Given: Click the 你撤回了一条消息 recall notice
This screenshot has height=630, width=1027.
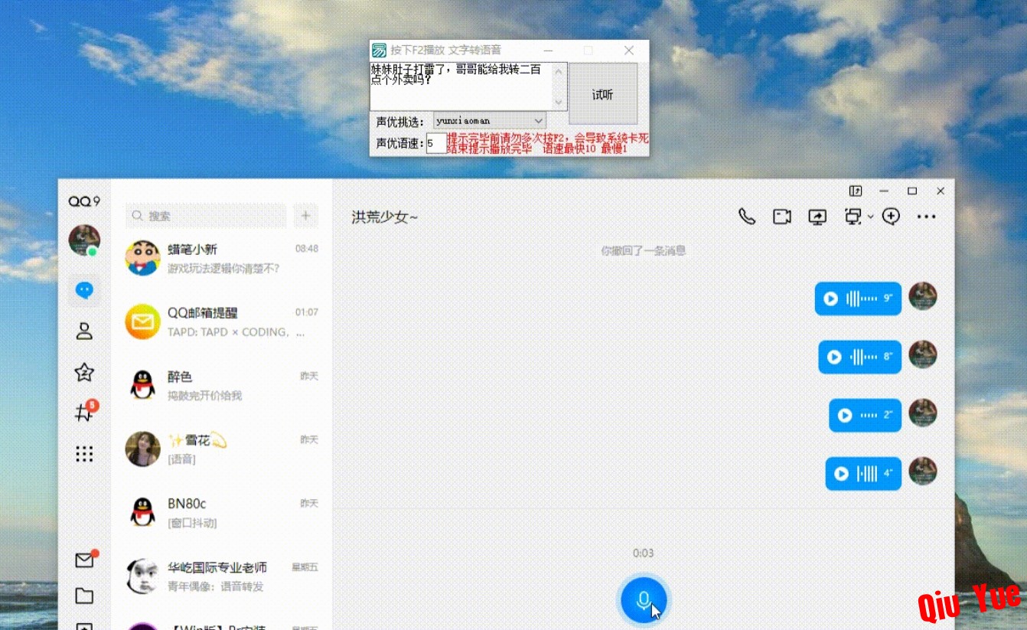Looking at the screenshot, I should (644, 250).
